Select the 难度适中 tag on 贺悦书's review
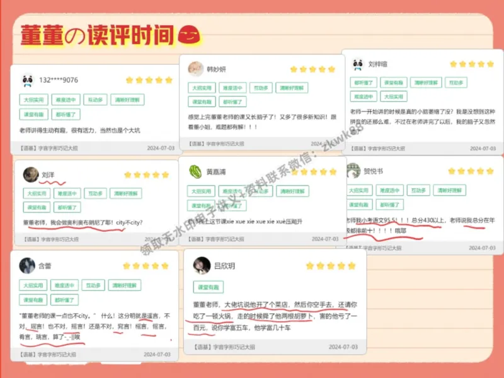The height and width of the screenshot is (378, 504). click(x=389, y=190)
